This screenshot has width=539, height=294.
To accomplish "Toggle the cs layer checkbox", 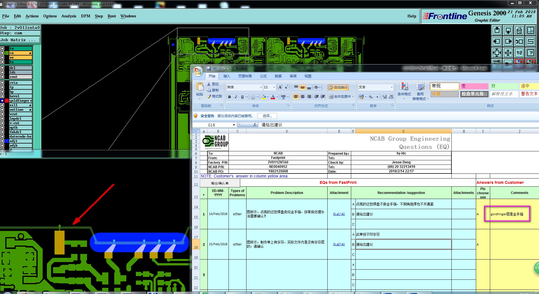I will pos(2,53).
